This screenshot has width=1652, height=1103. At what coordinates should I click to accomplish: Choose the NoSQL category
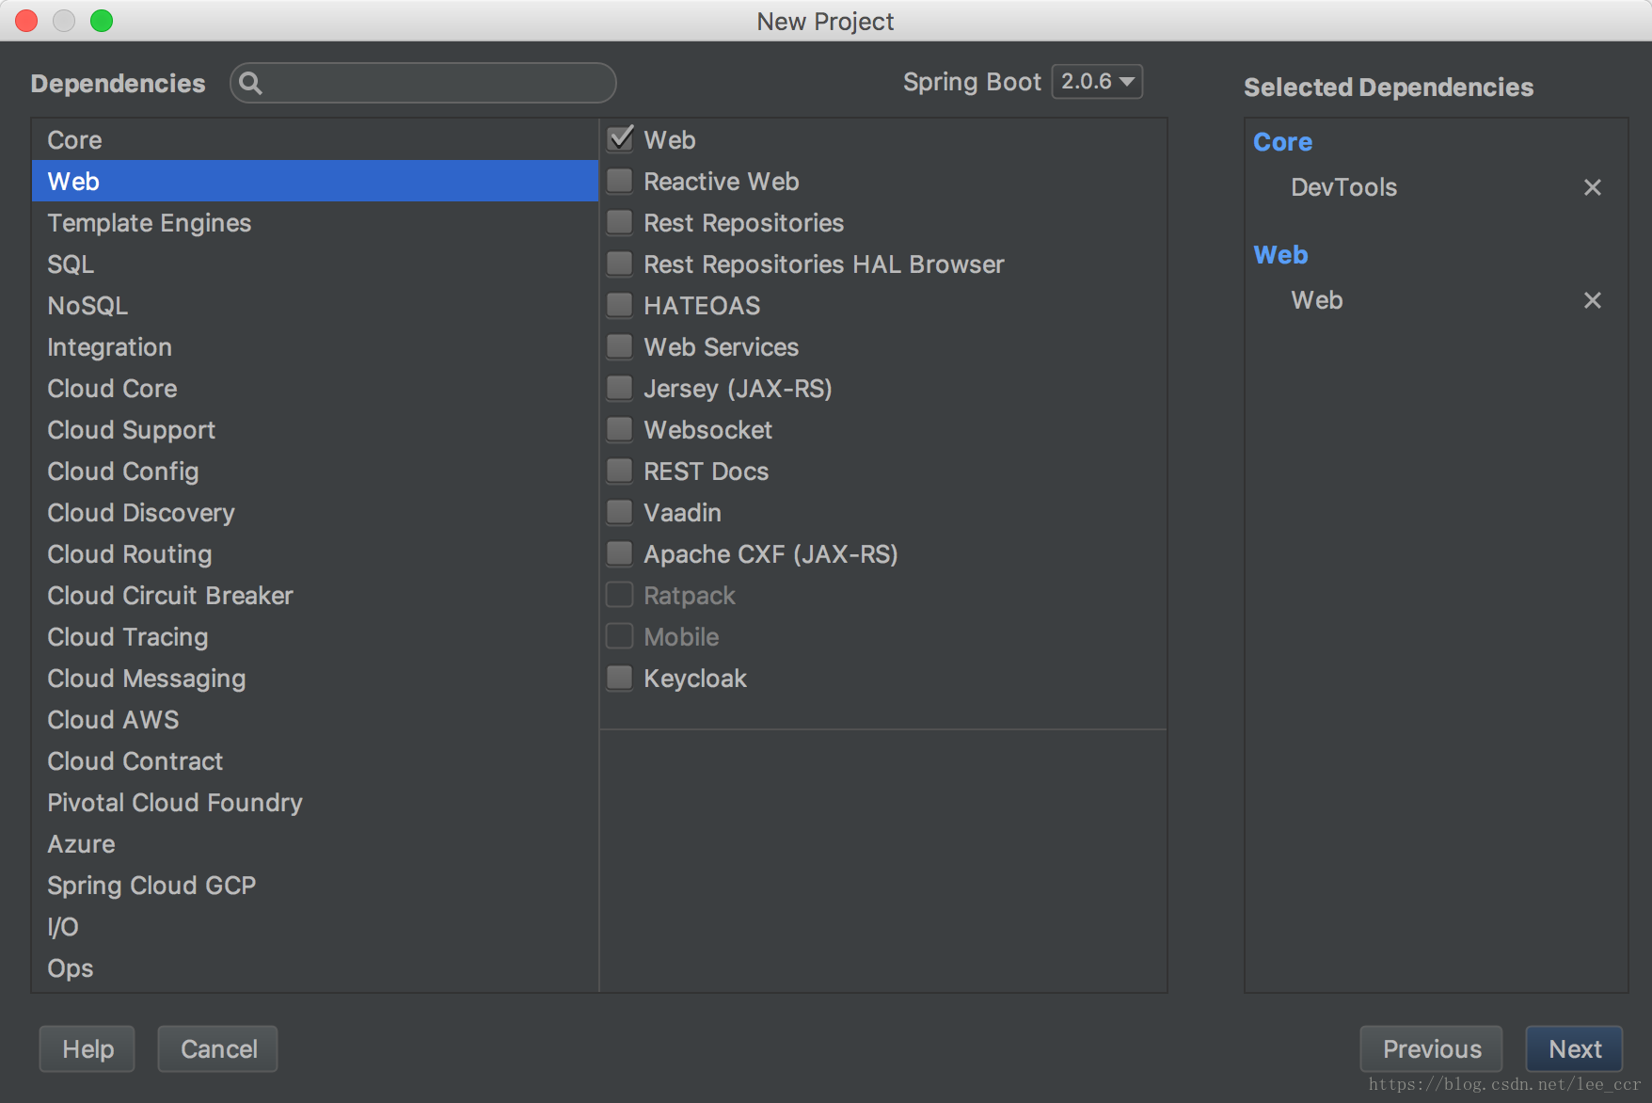point(315,305)
